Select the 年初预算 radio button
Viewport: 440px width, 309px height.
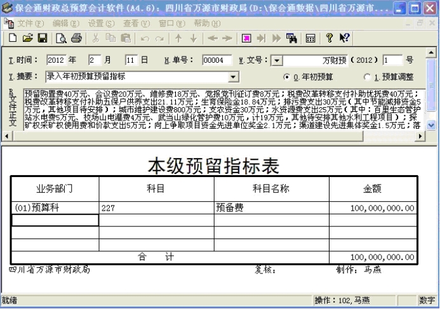[286, 77]
